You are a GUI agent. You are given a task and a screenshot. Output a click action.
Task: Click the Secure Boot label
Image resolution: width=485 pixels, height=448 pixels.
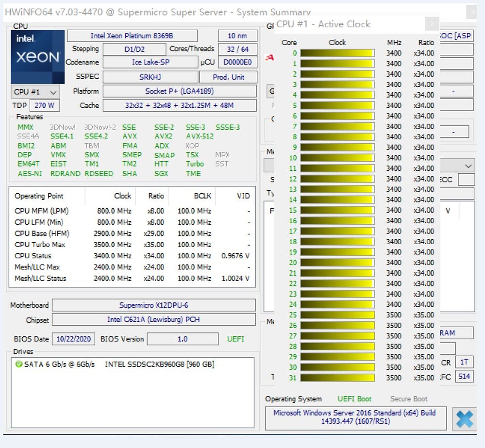pos(409,399)
